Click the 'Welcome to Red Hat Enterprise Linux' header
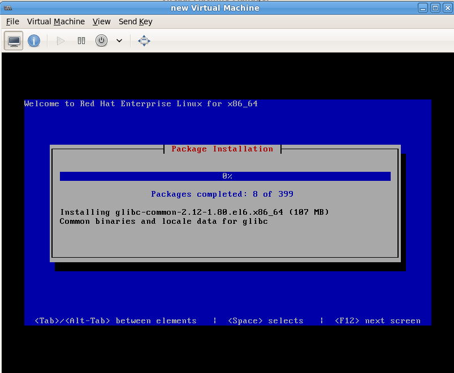 pos(141,104)
